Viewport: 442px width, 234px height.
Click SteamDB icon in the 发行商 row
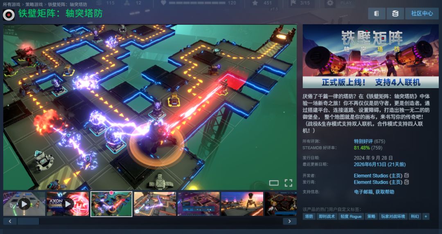[406, 182]
